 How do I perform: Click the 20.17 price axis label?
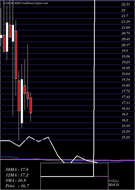[x=126, y=45]
